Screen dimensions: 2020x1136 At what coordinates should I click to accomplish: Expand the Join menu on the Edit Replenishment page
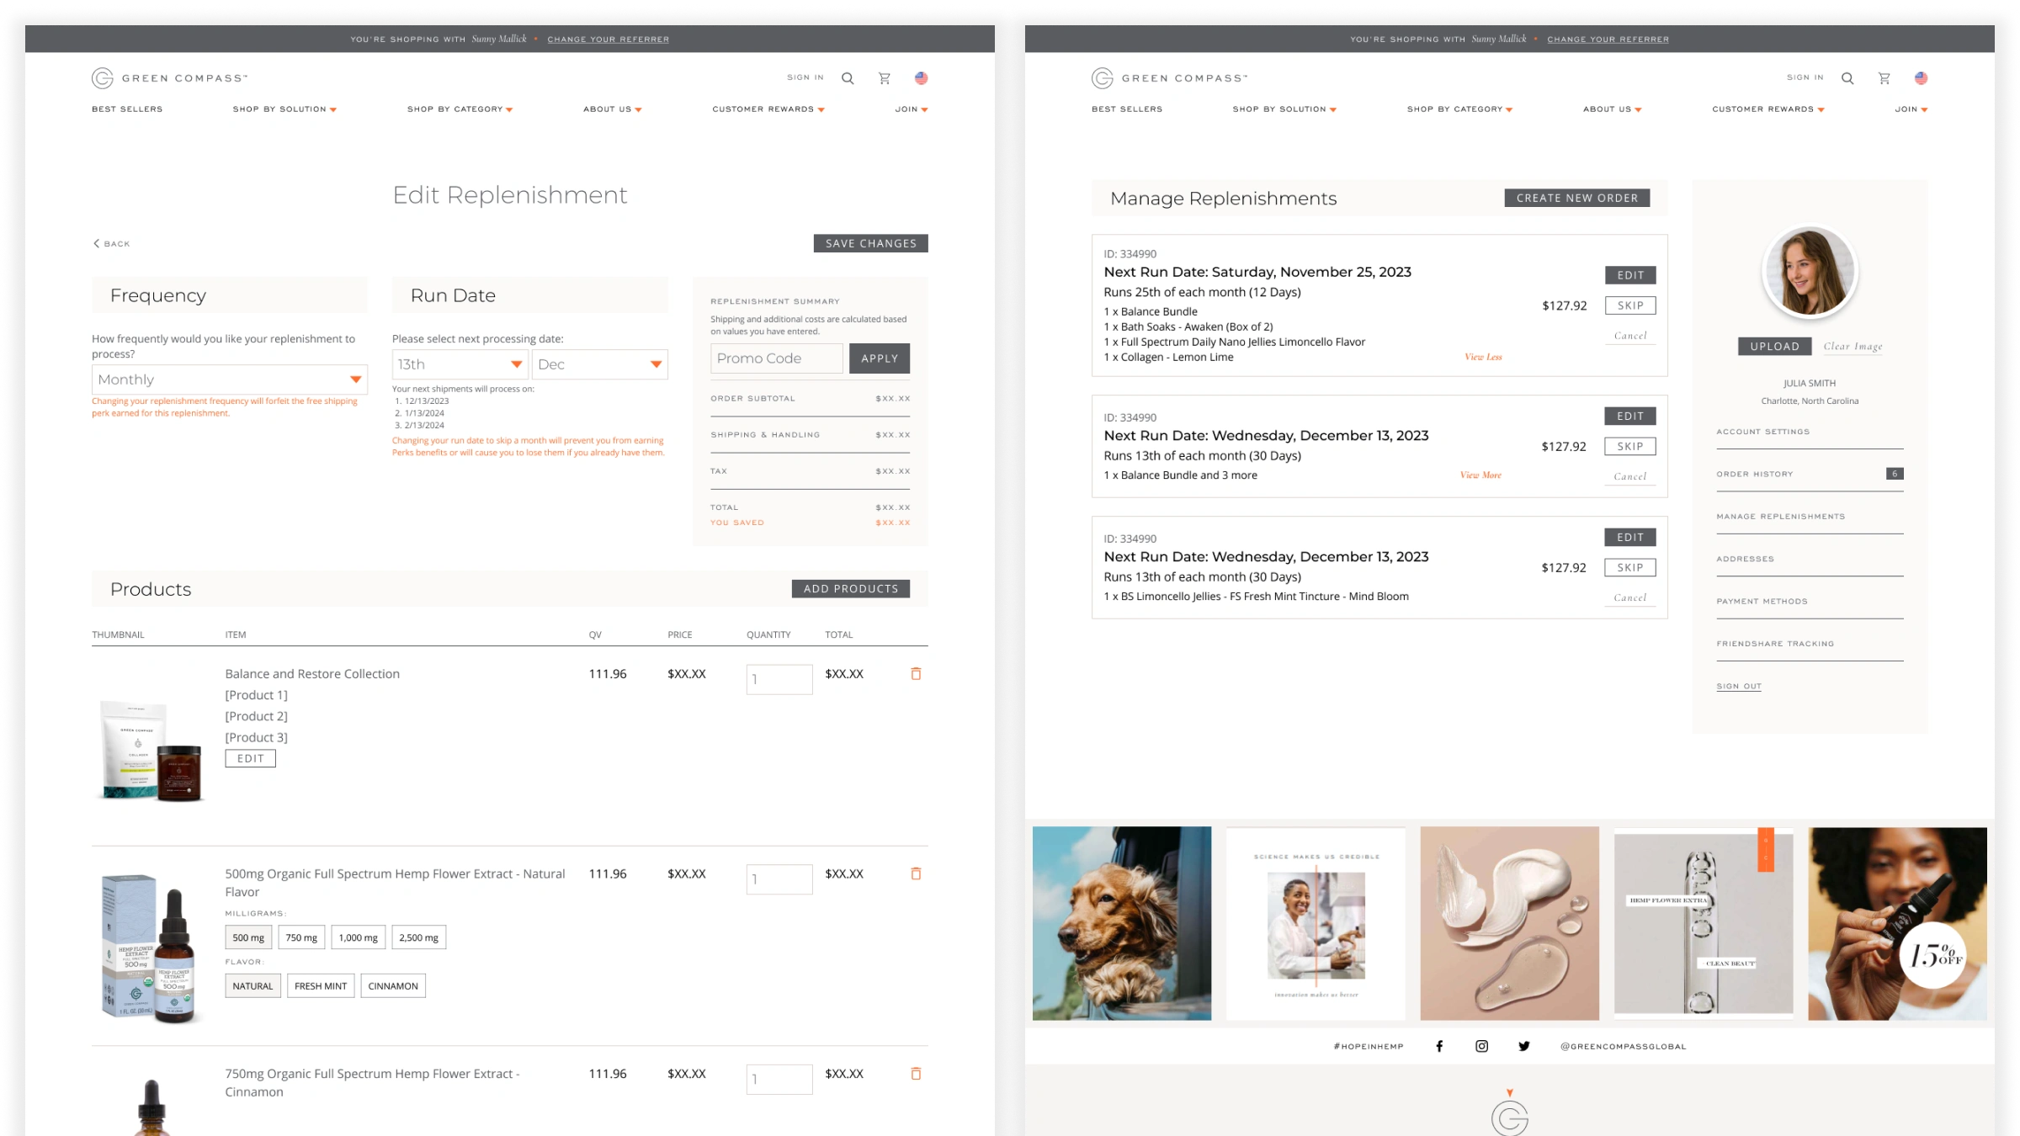click(x=912, y=109)
